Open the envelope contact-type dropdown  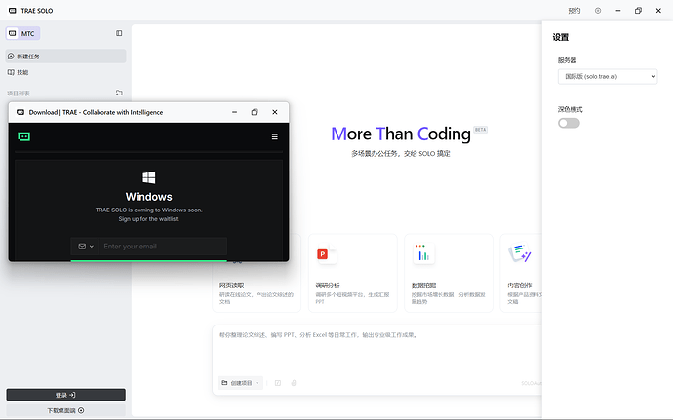[x=86, y=247]
